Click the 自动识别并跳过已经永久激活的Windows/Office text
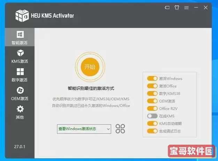218x161 pixels. (91, 106)
